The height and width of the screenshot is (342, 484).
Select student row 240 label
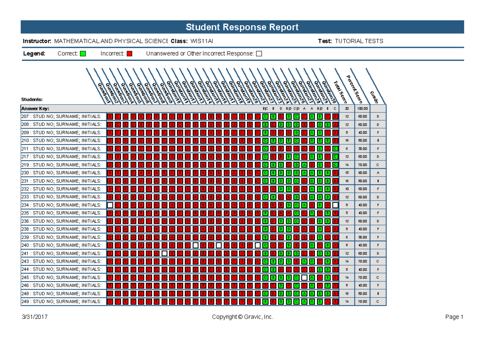pos(61,245)
